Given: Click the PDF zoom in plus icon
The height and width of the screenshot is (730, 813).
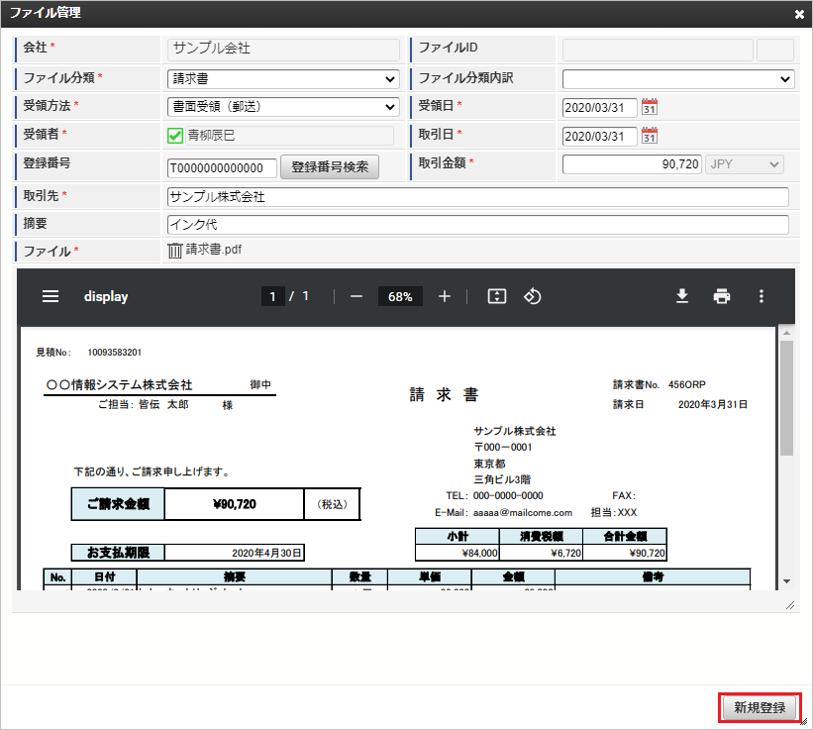Looking at the screenshot, I should tap(445, 296).
